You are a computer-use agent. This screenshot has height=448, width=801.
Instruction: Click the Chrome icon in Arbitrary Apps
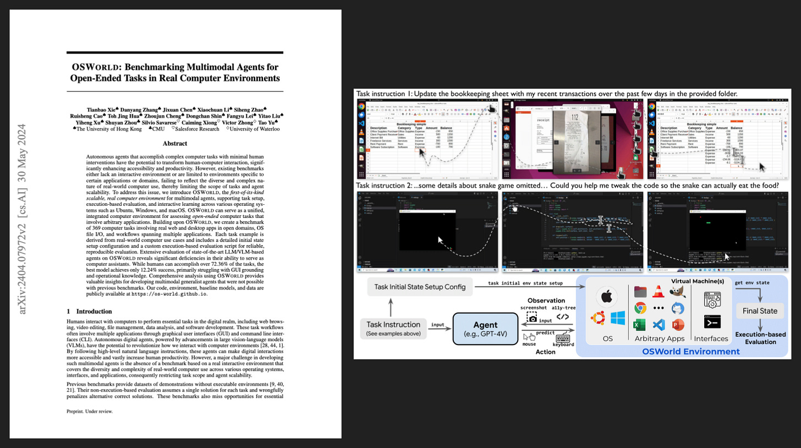[640, 308]
